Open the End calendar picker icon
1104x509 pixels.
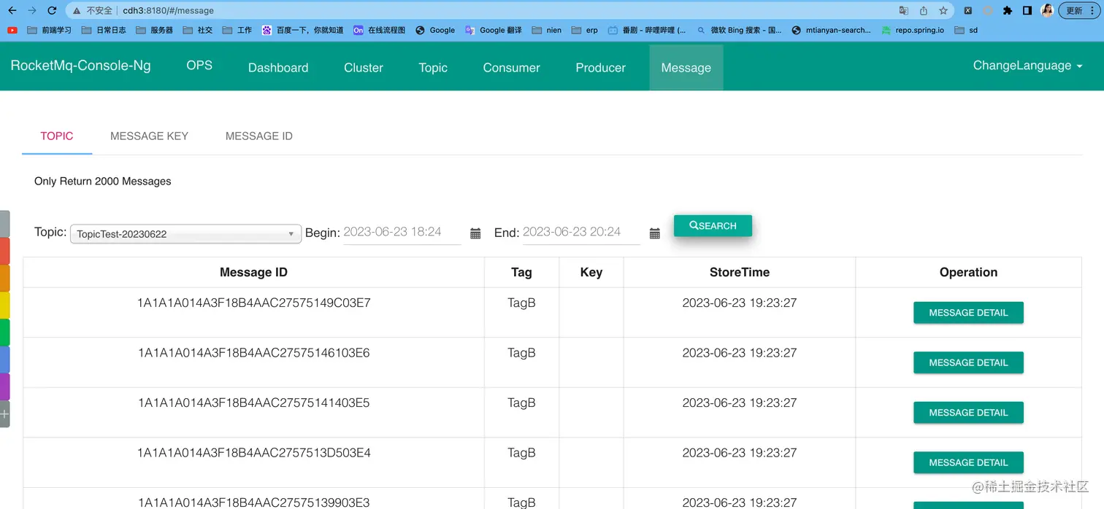coord(655,233)
